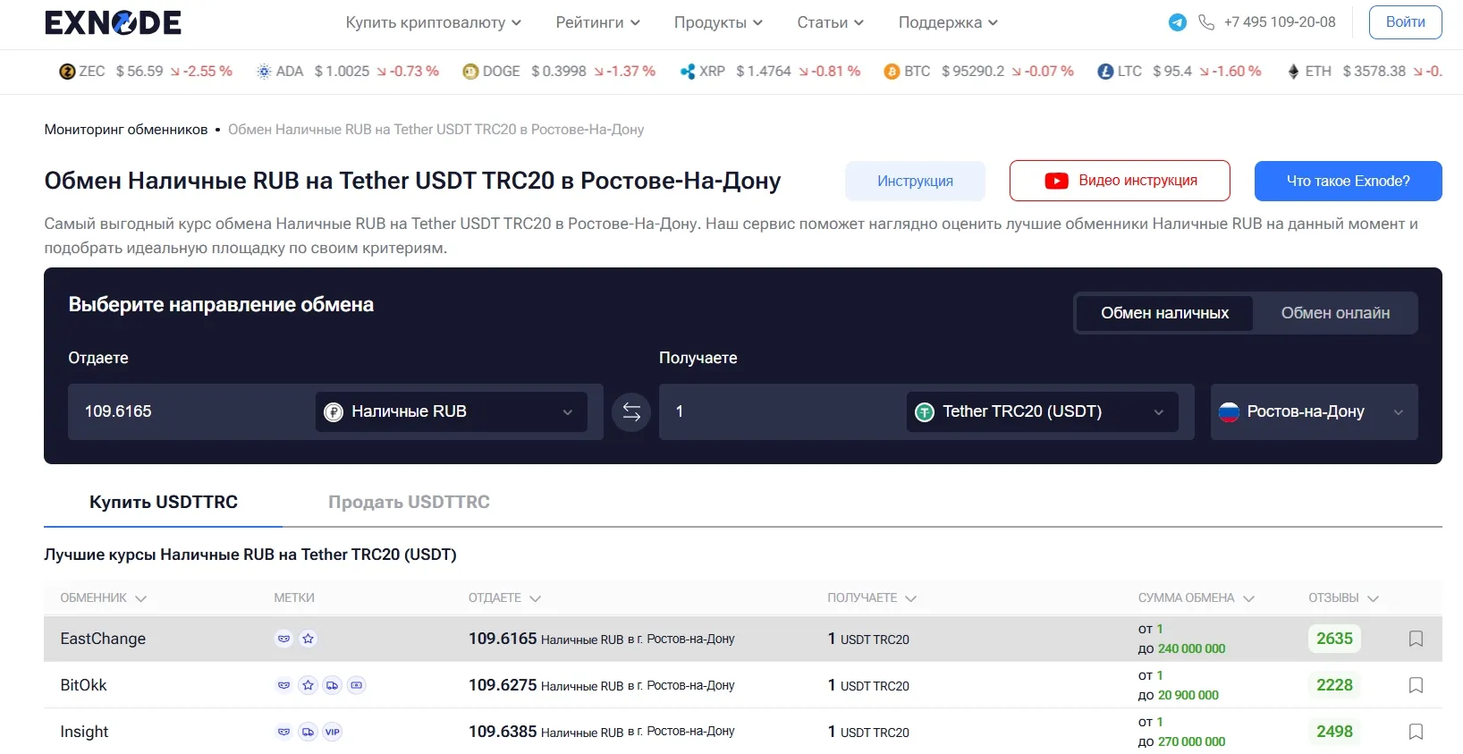This screenshot has width=1463, height=754.
Task: Select Обмен наличных mode
Action: coord(1164,313)
